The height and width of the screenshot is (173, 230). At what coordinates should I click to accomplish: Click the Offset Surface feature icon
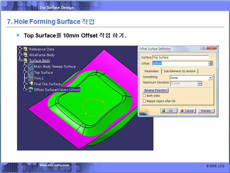pos(31,90)
